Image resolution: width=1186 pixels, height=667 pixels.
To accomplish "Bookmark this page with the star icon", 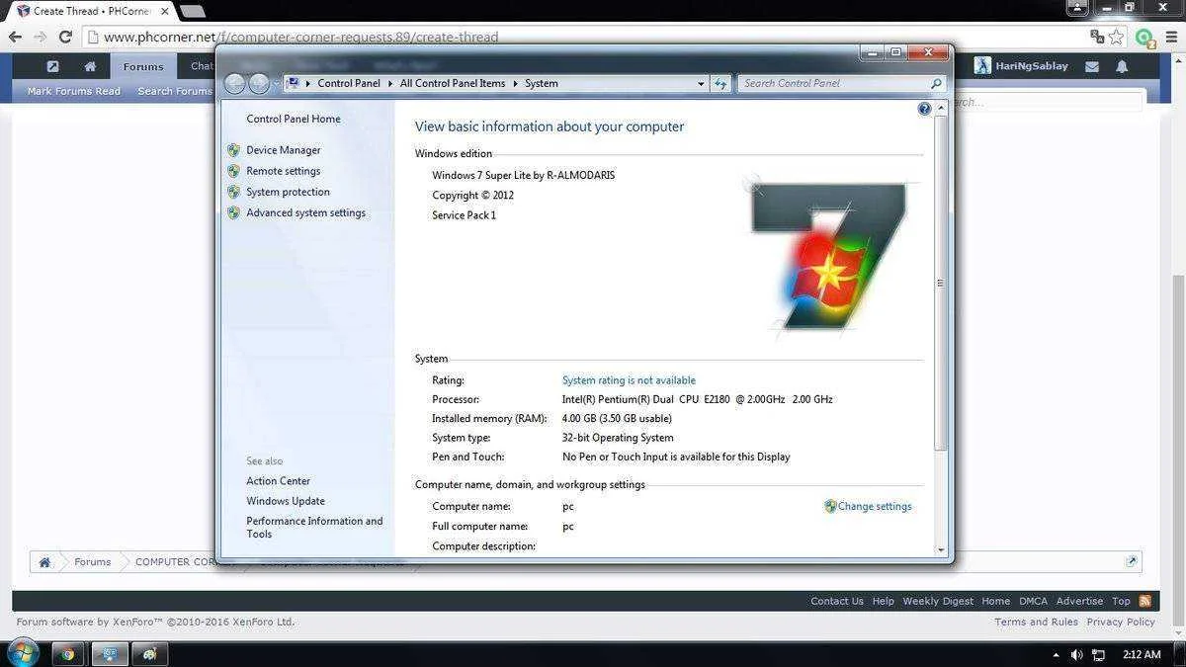I will click(1117, 37).
